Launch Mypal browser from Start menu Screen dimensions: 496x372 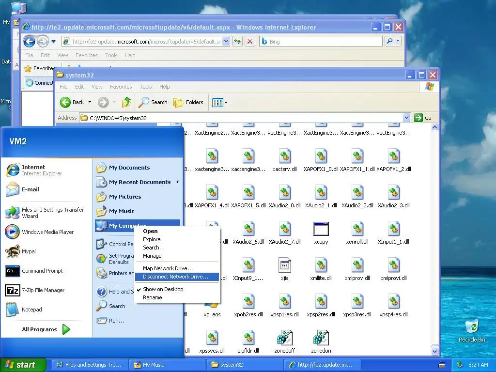pos(21,251)
